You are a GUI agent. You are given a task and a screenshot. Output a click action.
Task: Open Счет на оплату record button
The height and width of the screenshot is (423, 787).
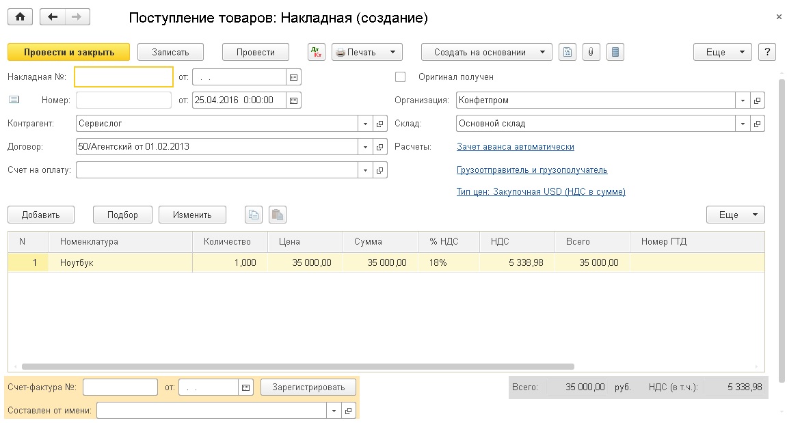[x=380, y=170]
